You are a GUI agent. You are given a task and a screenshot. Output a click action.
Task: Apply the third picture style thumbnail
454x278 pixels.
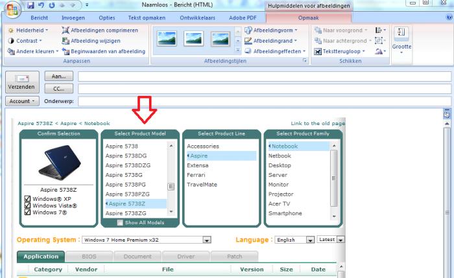click(221, 39)
